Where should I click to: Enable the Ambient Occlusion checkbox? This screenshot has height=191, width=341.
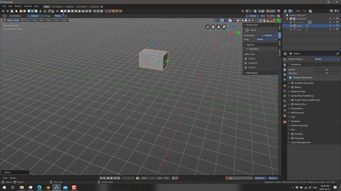293,83
